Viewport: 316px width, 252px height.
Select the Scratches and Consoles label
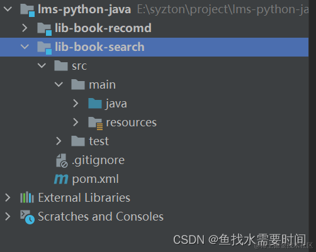pos(101,217)
